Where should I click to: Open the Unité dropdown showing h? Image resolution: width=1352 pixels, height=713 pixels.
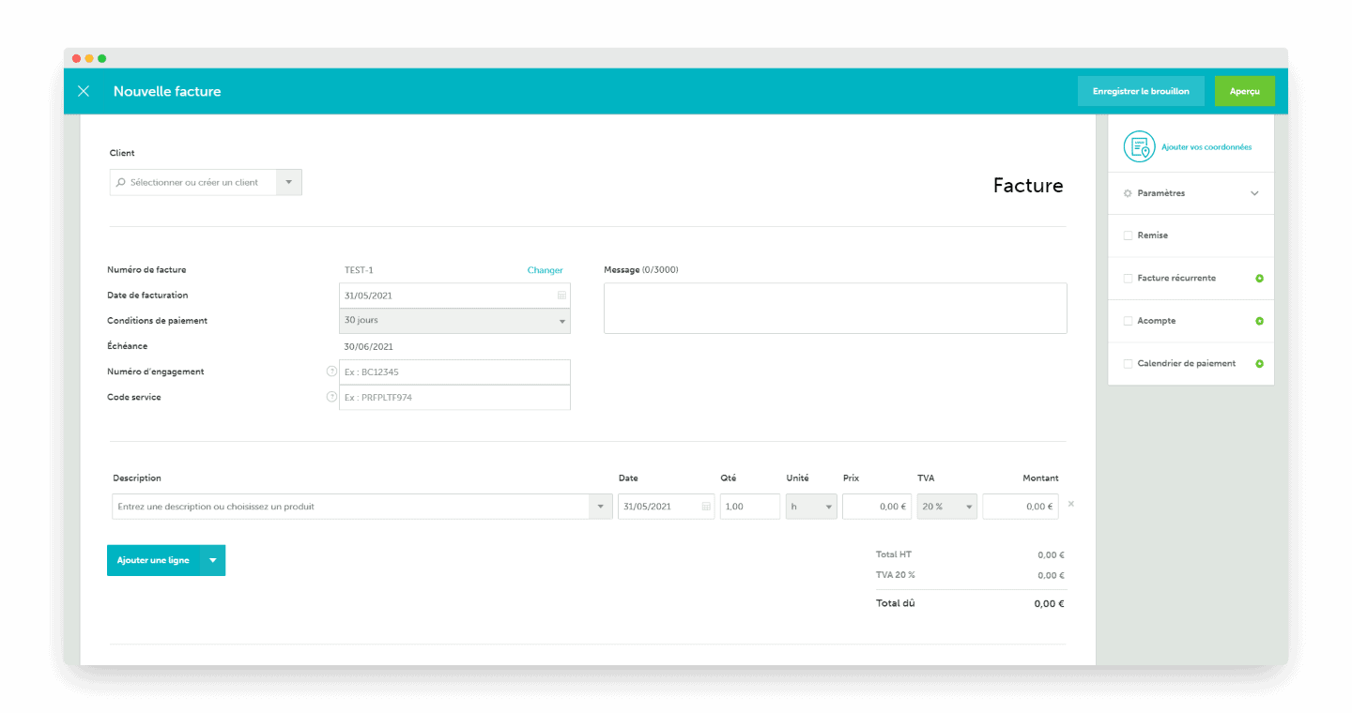[x=811, y=507]
